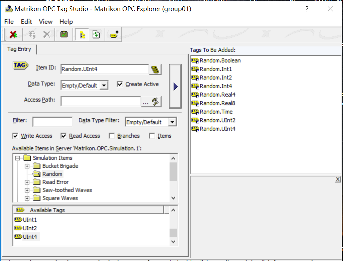
Task: Click the access path browse icon
Action: click(155, 101)
